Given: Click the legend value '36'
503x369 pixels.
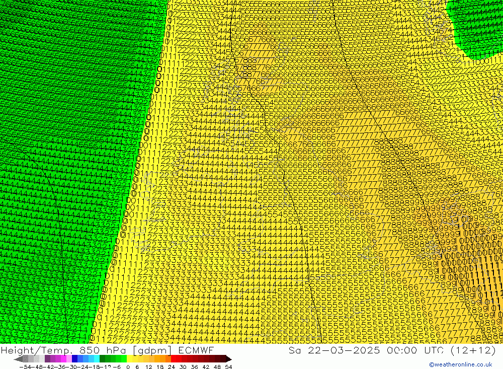Looking at the screenshot, I should 194,367.
